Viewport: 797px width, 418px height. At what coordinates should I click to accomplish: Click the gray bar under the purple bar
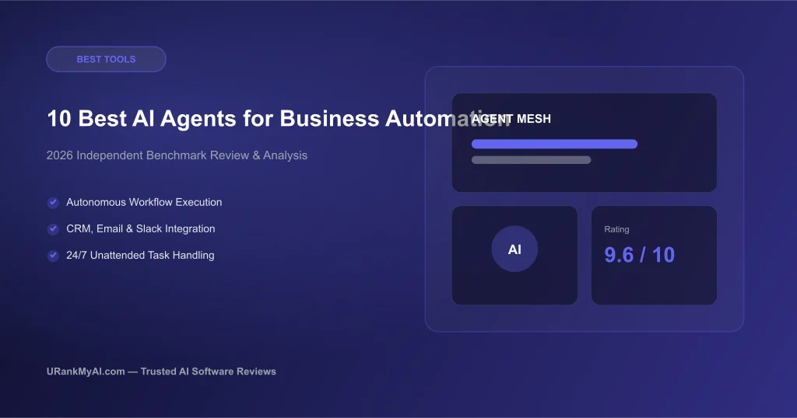tap(531, 160)
